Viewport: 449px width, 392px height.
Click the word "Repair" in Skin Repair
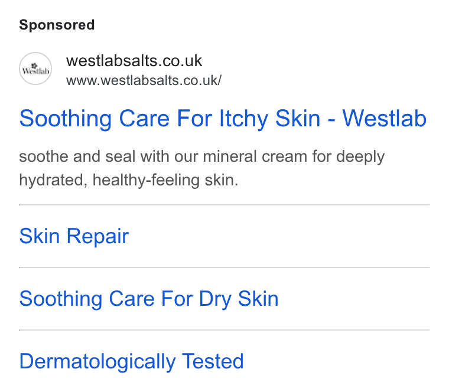(x=97, y=237)
